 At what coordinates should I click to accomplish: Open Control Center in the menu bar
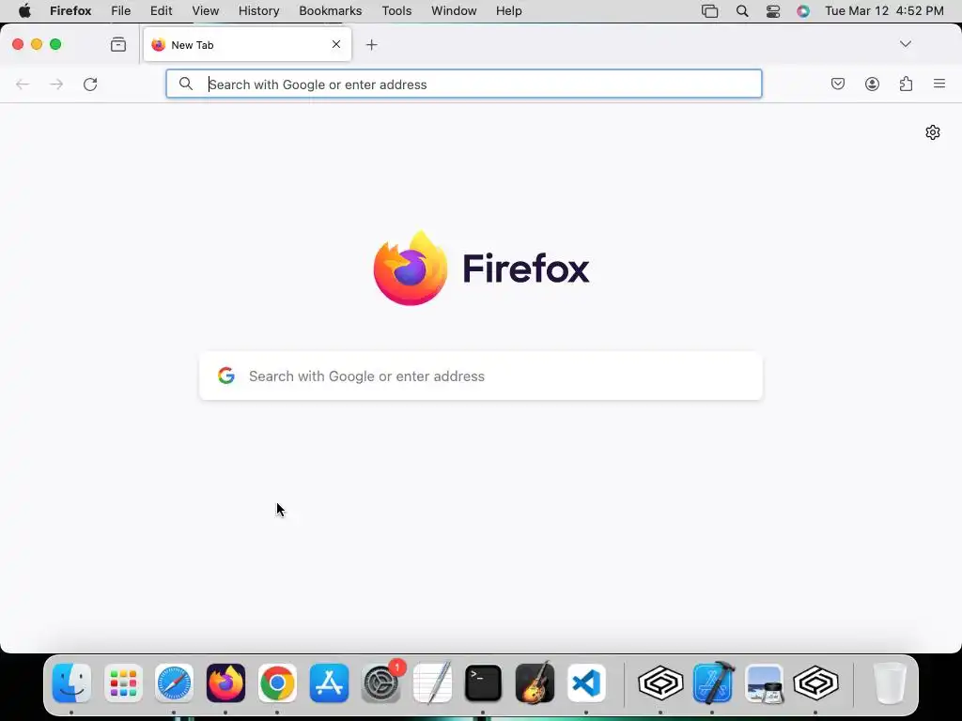pos(773,11)
